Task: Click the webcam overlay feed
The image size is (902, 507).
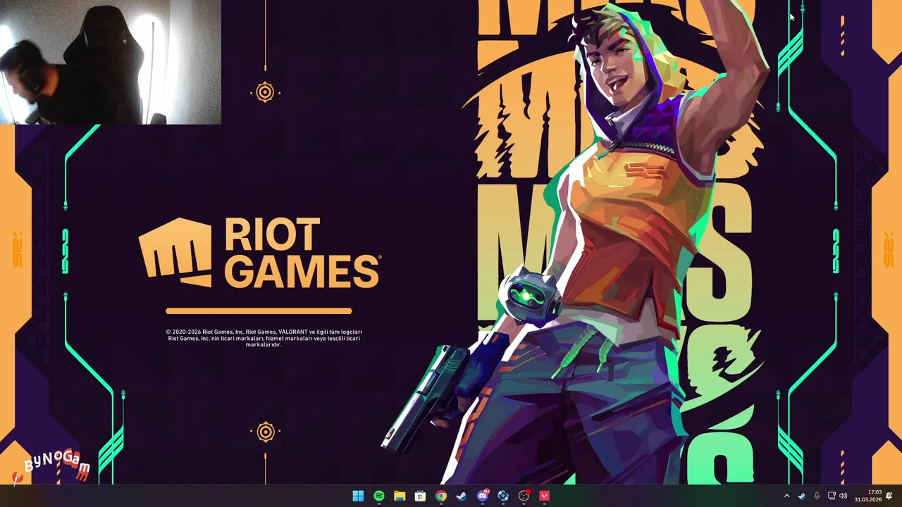Action: 111,62
